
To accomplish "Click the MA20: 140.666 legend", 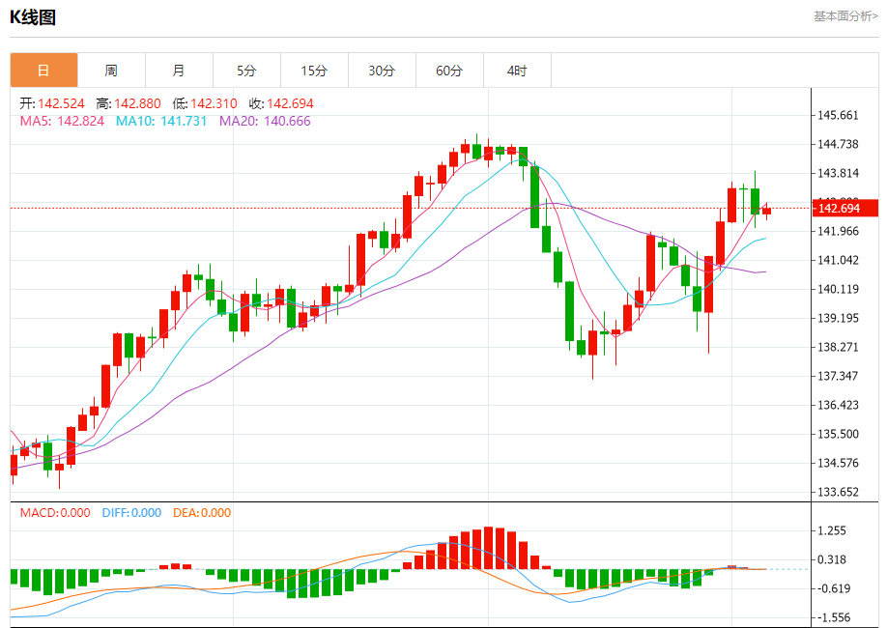I will (265, 121).
